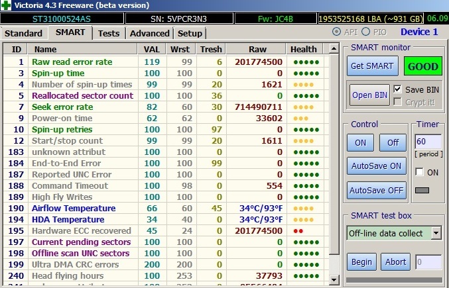
Task: Click the red health dots for Hardware ECC
Action: point(298,231)
